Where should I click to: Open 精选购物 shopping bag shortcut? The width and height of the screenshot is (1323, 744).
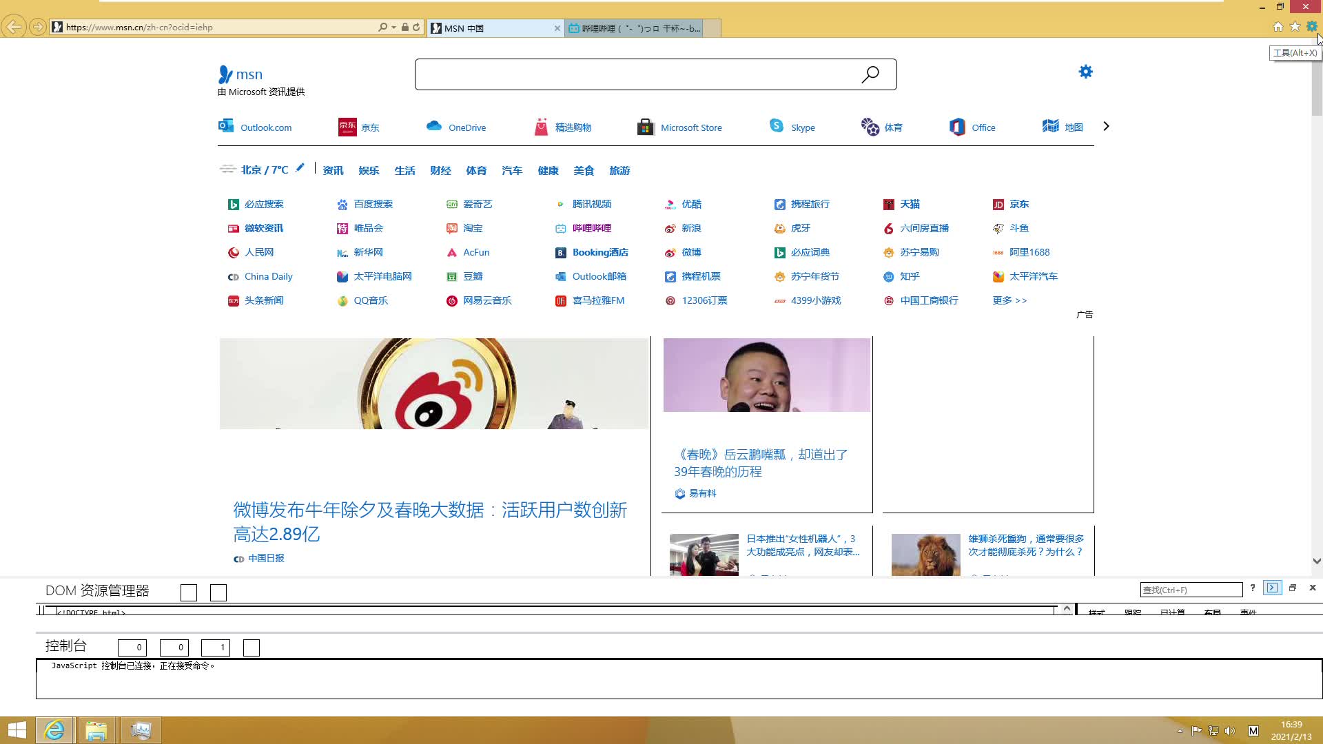(x=562, y=127)
